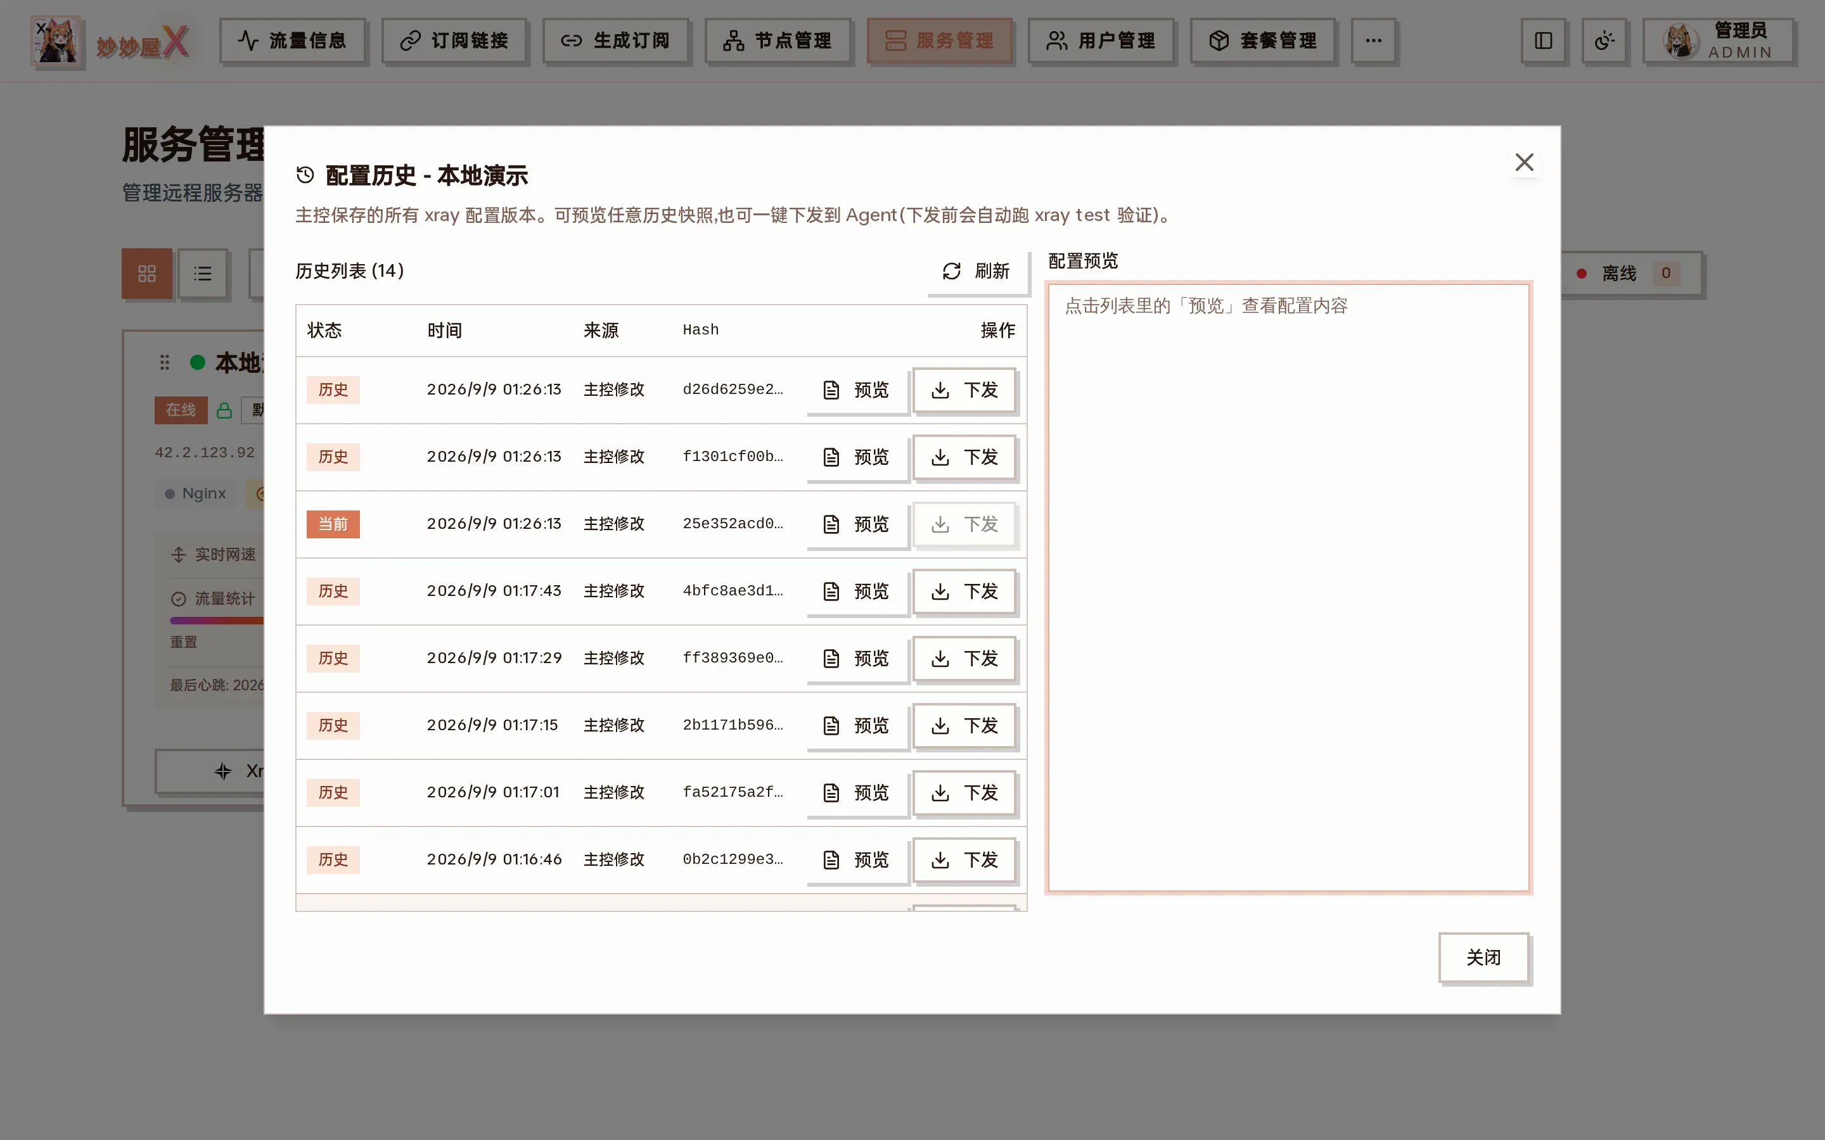
Task: Open the 管理员 ADMIN profile menu
Action: pyautogui.click(x=1719, y=40)
